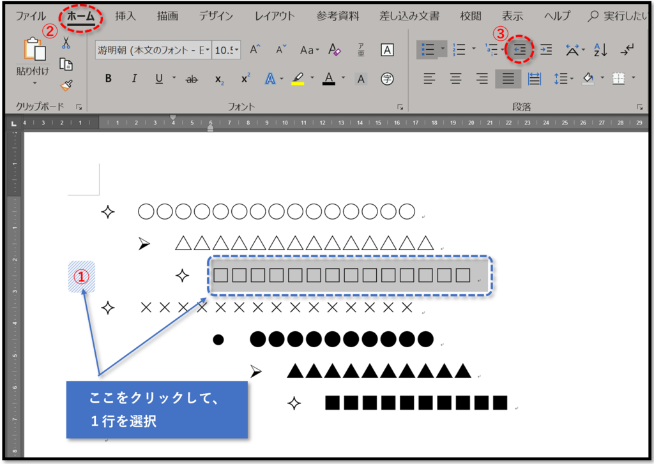The image size is (654, 464).
Task: Toggle the bullets list formatting
Action: pyautogui.click(x=430, y=49)
